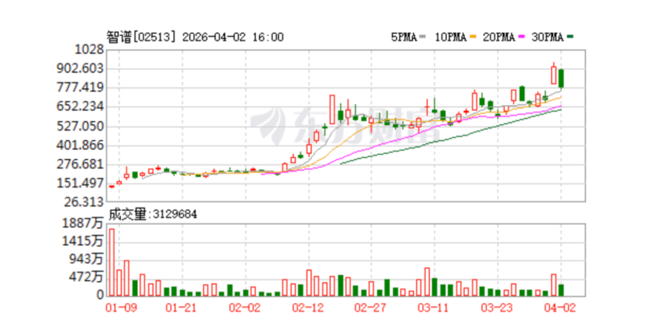Select the 02-27 date on the axis
Viewport: 655px width, 336px height.
(371, 307)
